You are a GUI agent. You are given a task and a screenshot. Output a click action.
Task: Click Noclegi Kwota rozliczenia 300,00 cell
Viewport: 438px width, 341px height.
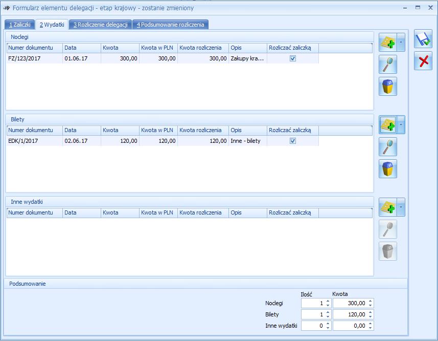[x=203, y=58]
